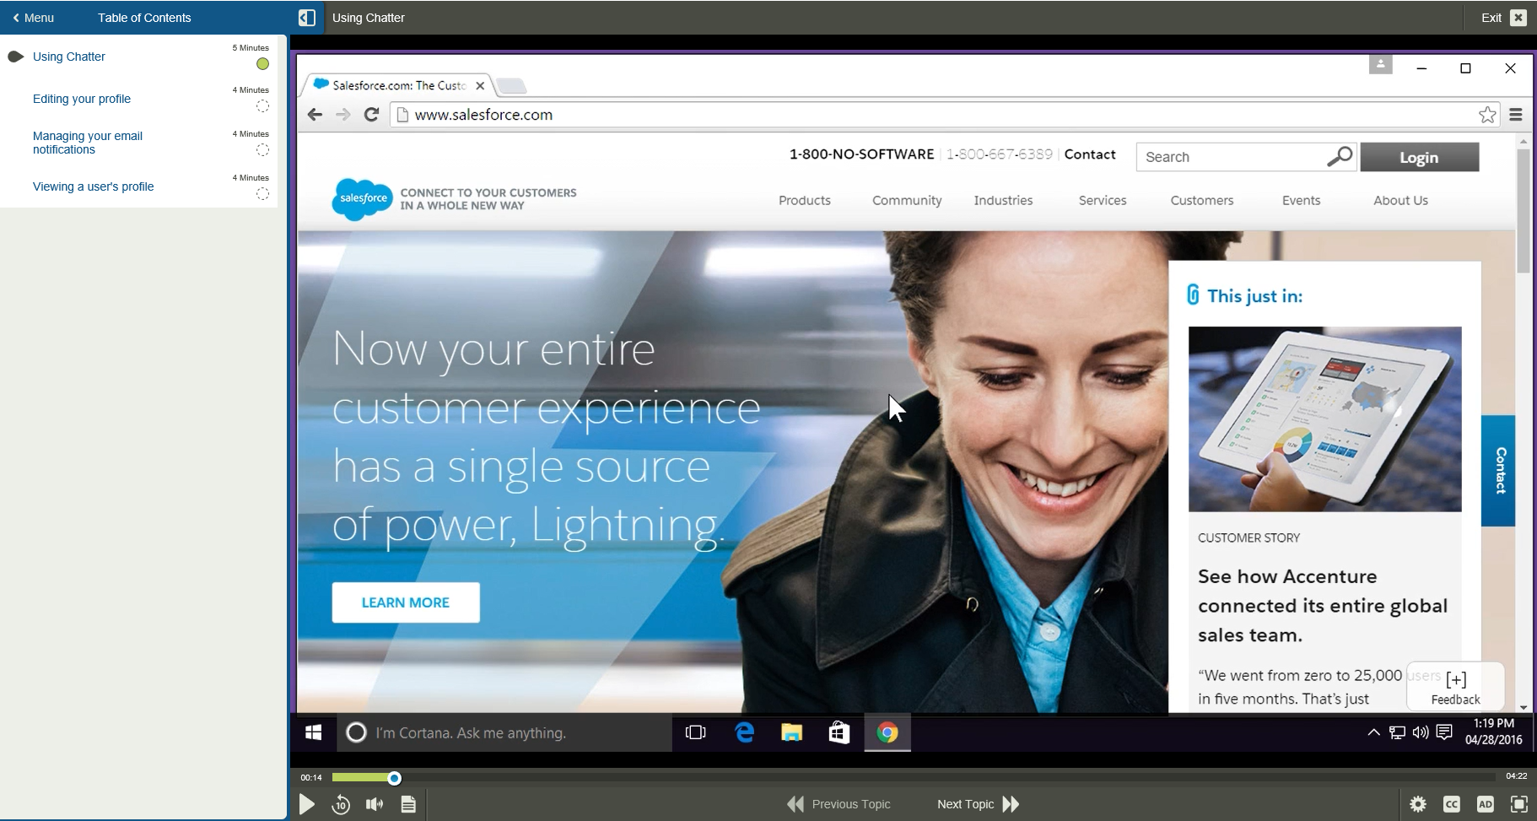This screenshot has width=1537, height=821.
Task: Open the Action Center notifications panel
Action: 1444,732
